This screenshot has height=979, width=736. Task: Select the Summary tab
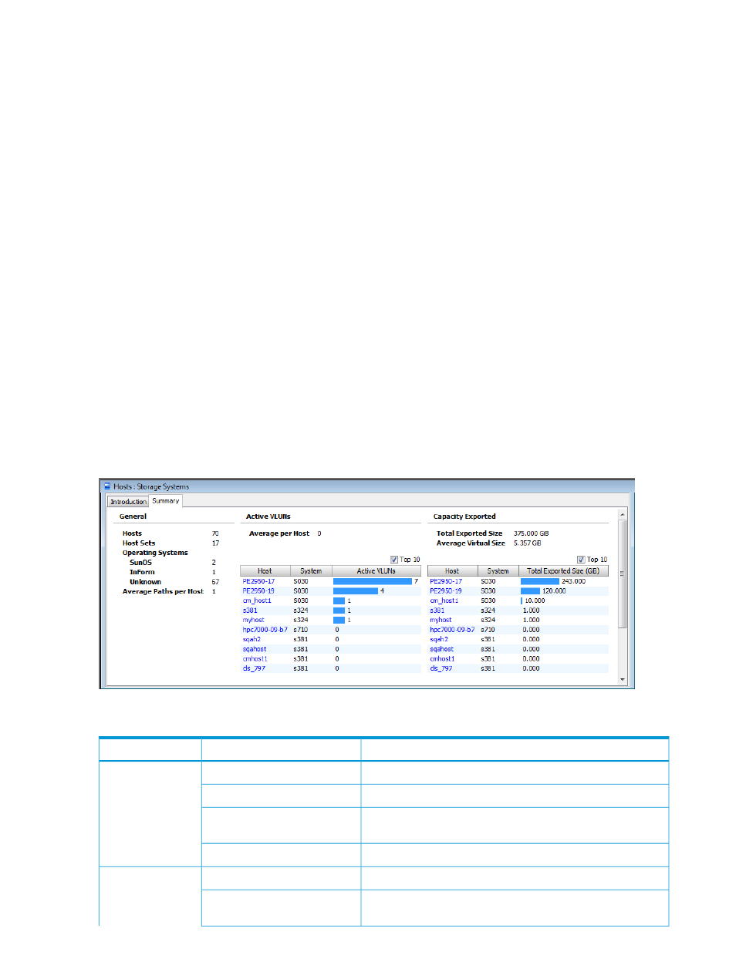[165, 501]
